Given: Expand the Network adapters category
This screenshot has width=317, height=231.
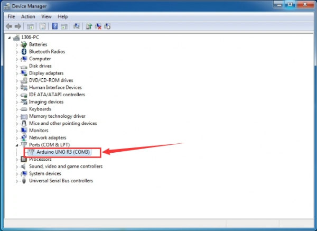Looking at the screenshot, I should coord(17,137).
